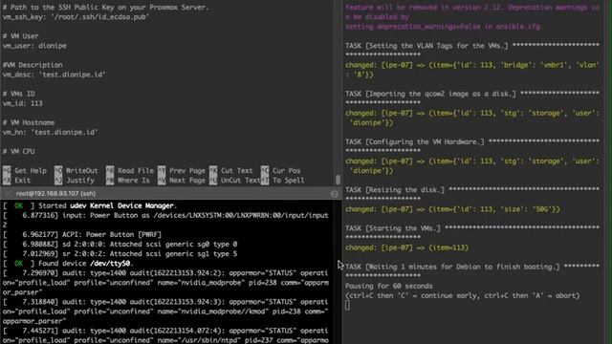Click the nano editor pane scrollbar thumb
Screen dimensions: 612x344
tap(338, 180)
